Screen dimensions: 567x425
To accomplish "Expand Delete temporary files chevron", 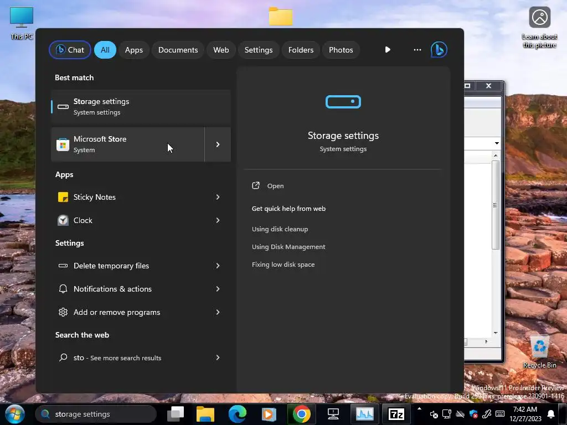I will pos(218,266).
